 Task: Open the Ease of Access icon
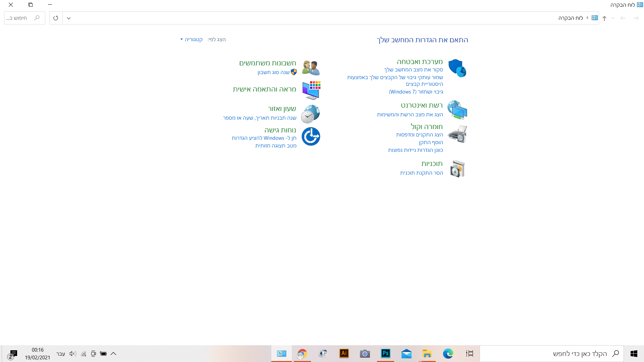pyautogui.click(x=311, y=136)
